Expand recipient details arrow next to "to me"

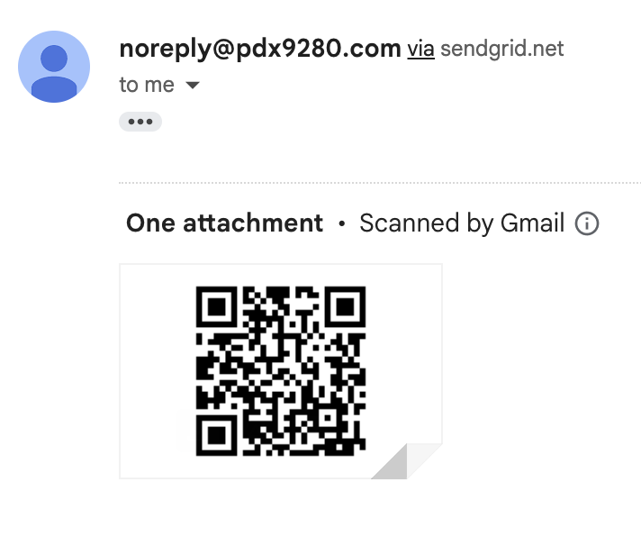point(192,85)
